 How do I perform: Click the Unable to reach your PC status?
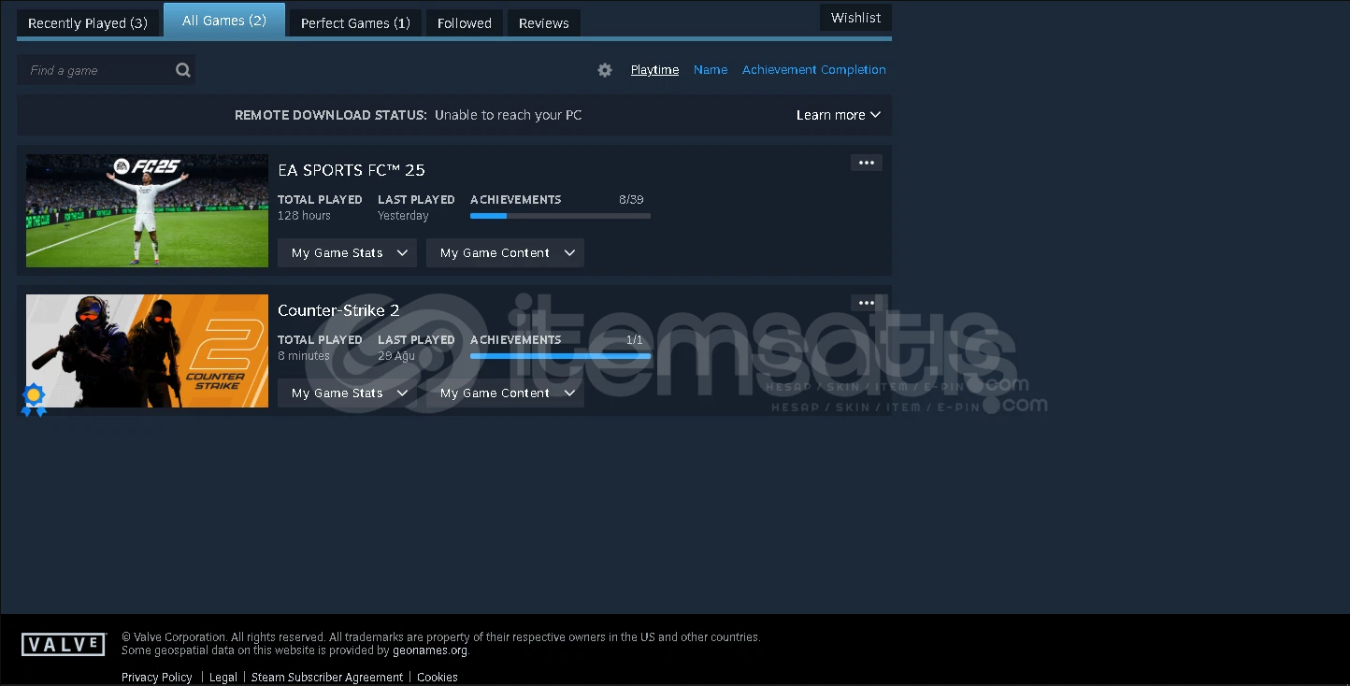tap(508, 115)
